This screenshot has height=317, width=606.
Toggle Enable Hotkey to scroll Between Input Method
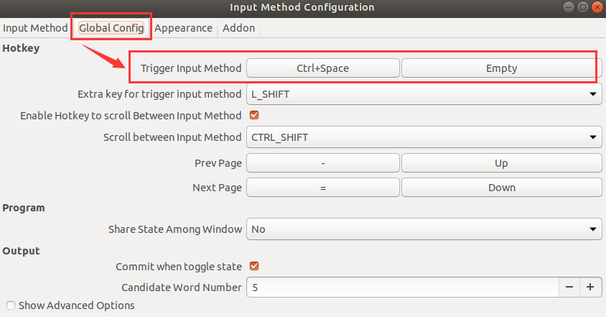(253, 115)
